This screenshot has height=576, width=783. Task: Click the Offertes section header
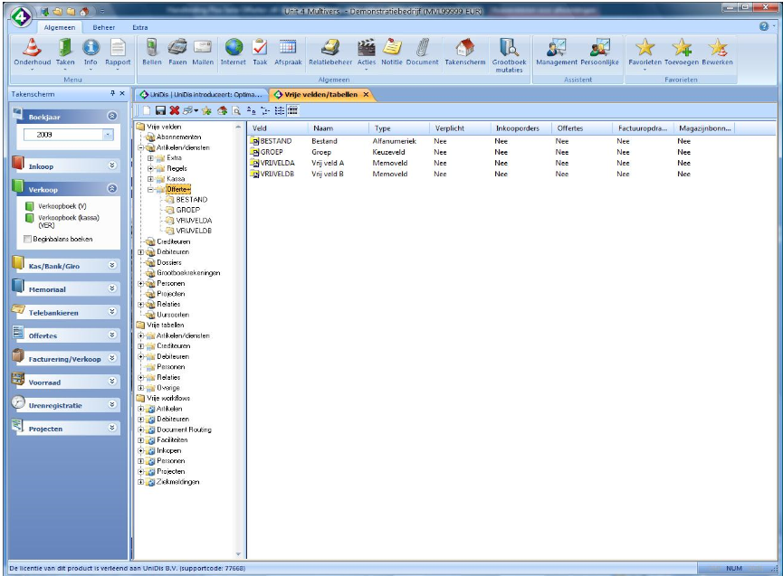click(65, 335)
